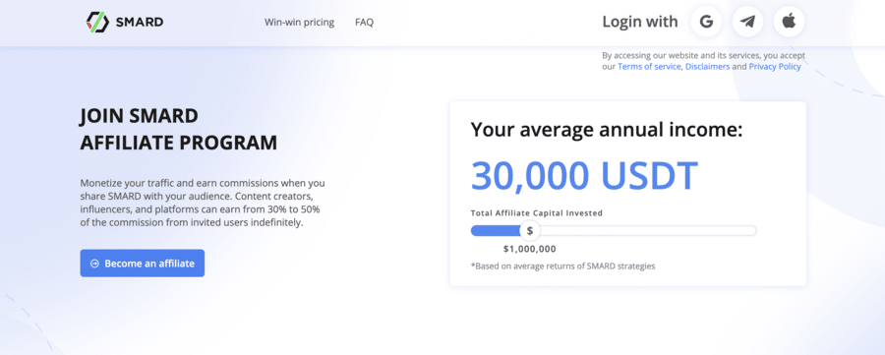The image size is (885, 355).
Task: Log in with the Apple icon
Action: (x=789, y=22)
